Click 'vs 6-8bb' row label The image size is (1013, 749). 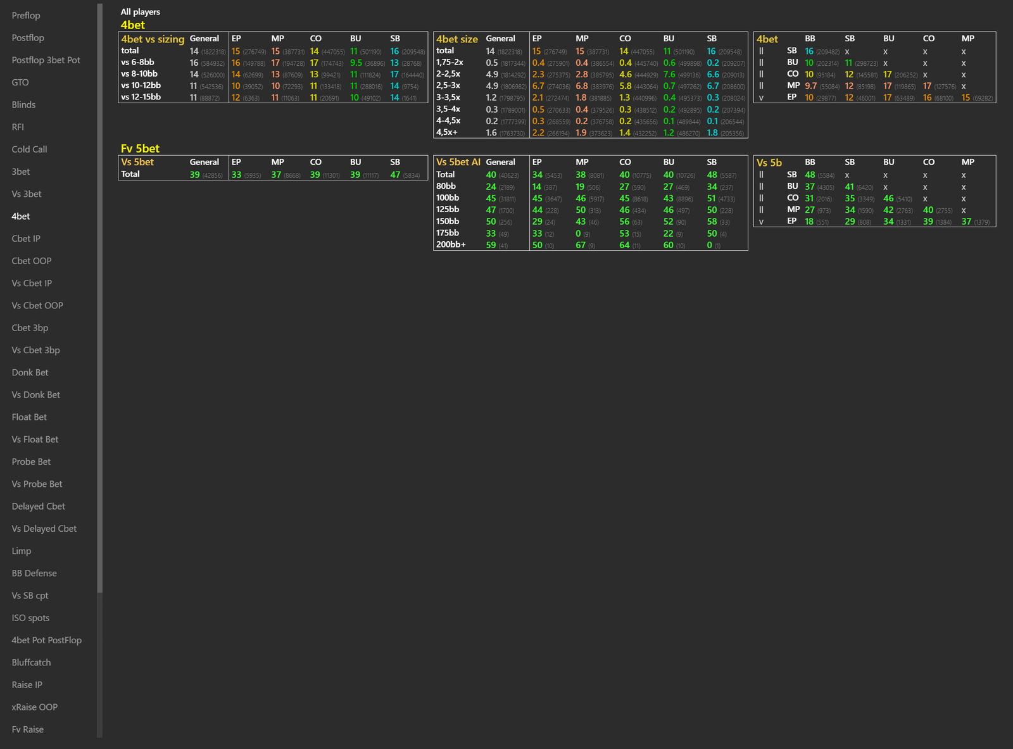(137, 62)
